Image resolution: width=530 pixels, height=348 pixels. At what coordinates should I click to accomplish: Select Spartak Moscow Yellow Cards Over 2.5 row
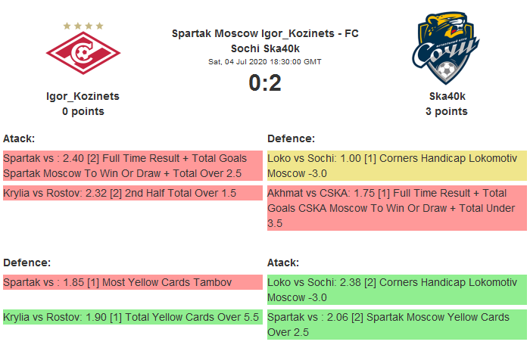pos(397,324)
